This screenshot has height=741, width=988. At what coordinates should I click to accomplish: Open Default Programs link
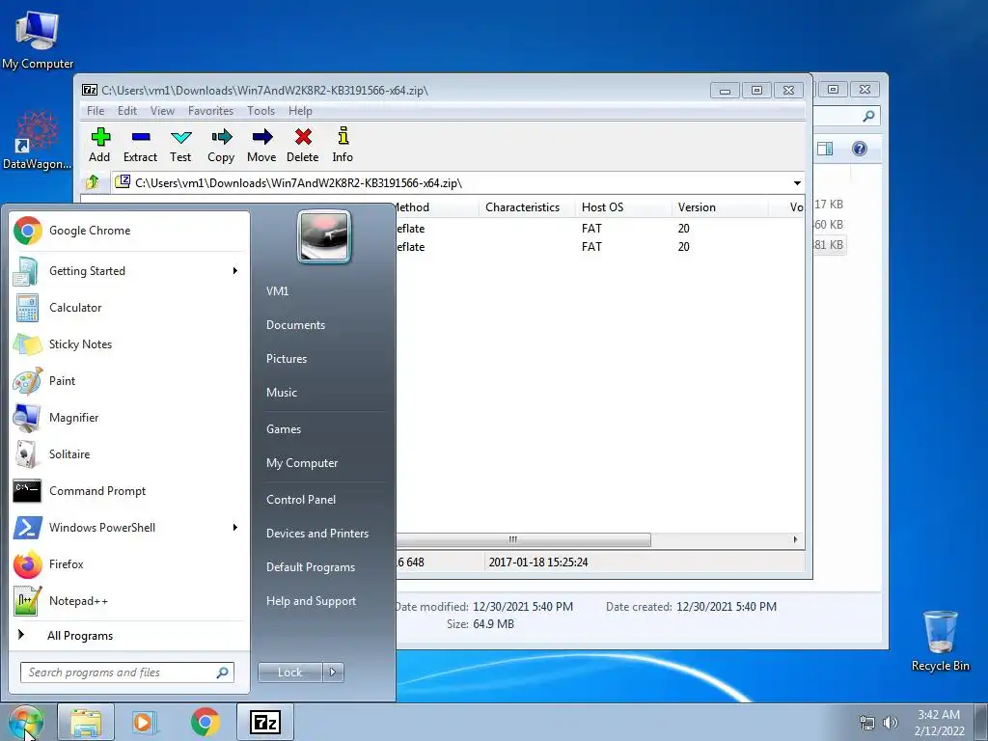pyautogui.click(x=311, y=567)
